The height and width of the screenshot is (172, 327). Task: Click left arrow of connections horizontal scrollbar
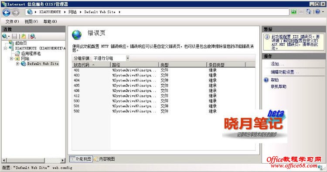tap(4, 160)
